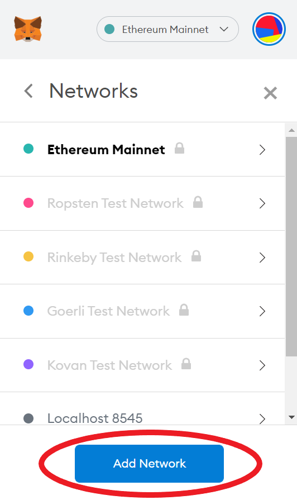Close the Networks settings panel
Image resolution: width=297 pixels, height=500 pixels.
click(x=270, y=93)
